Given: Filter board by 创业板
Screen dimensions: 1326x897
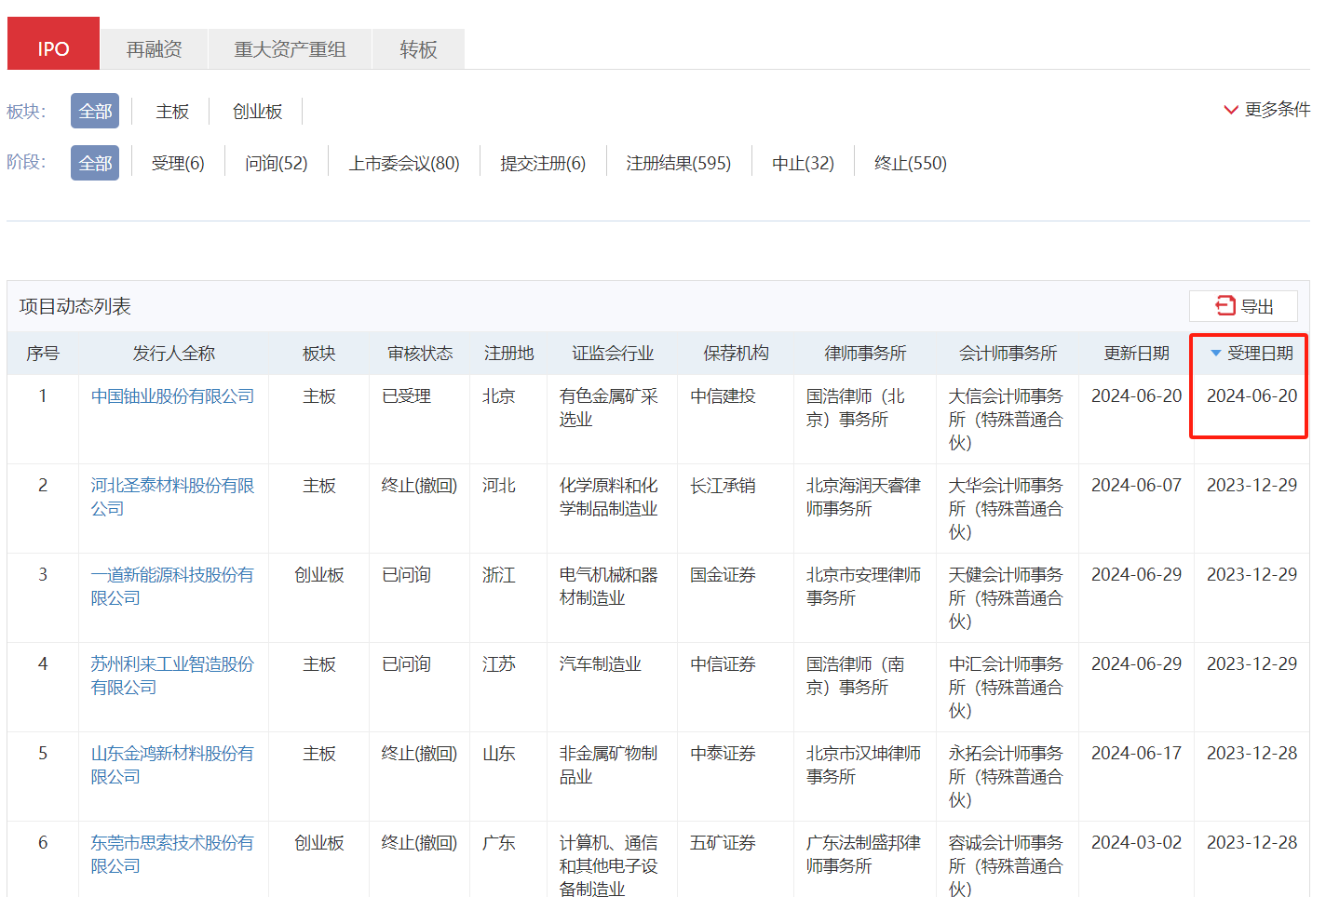Looking at the screenshot, I should [x=257, y=112].
